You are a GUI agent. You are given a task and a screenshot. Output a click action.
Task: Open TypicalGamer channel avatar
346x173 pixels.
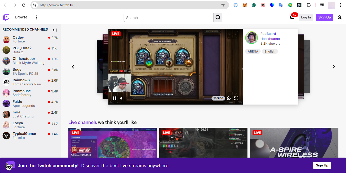(x=6, y=136)
